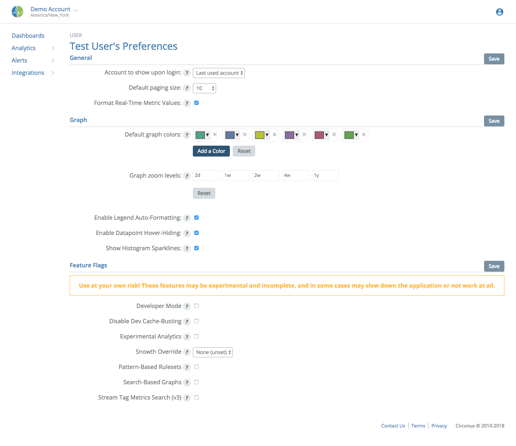Click the 2d graph zoom level field

206,175
